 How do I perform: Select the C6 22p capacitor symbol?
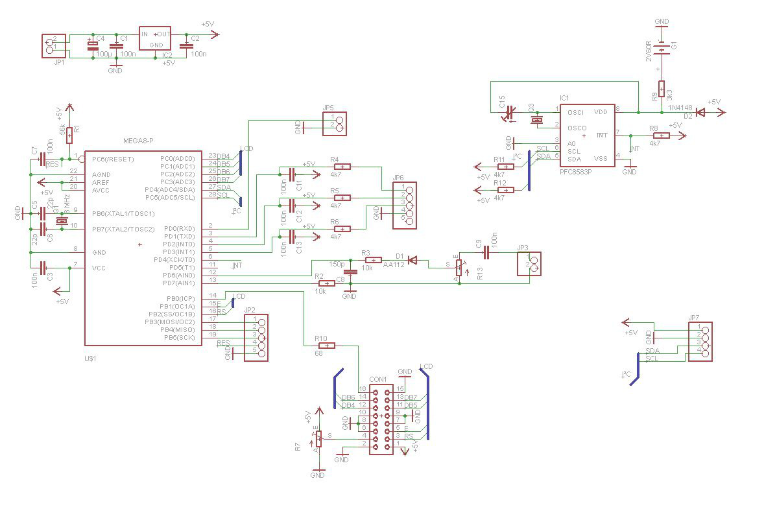point(42,229)
